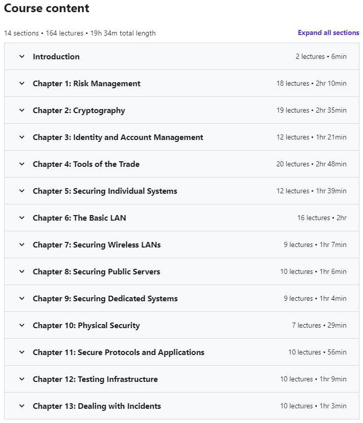The width and height of the screenshot is (363, 423).
Task: Select Chapter 9: Securing Dedicated Systems title
Action: (x=105, y=298)
